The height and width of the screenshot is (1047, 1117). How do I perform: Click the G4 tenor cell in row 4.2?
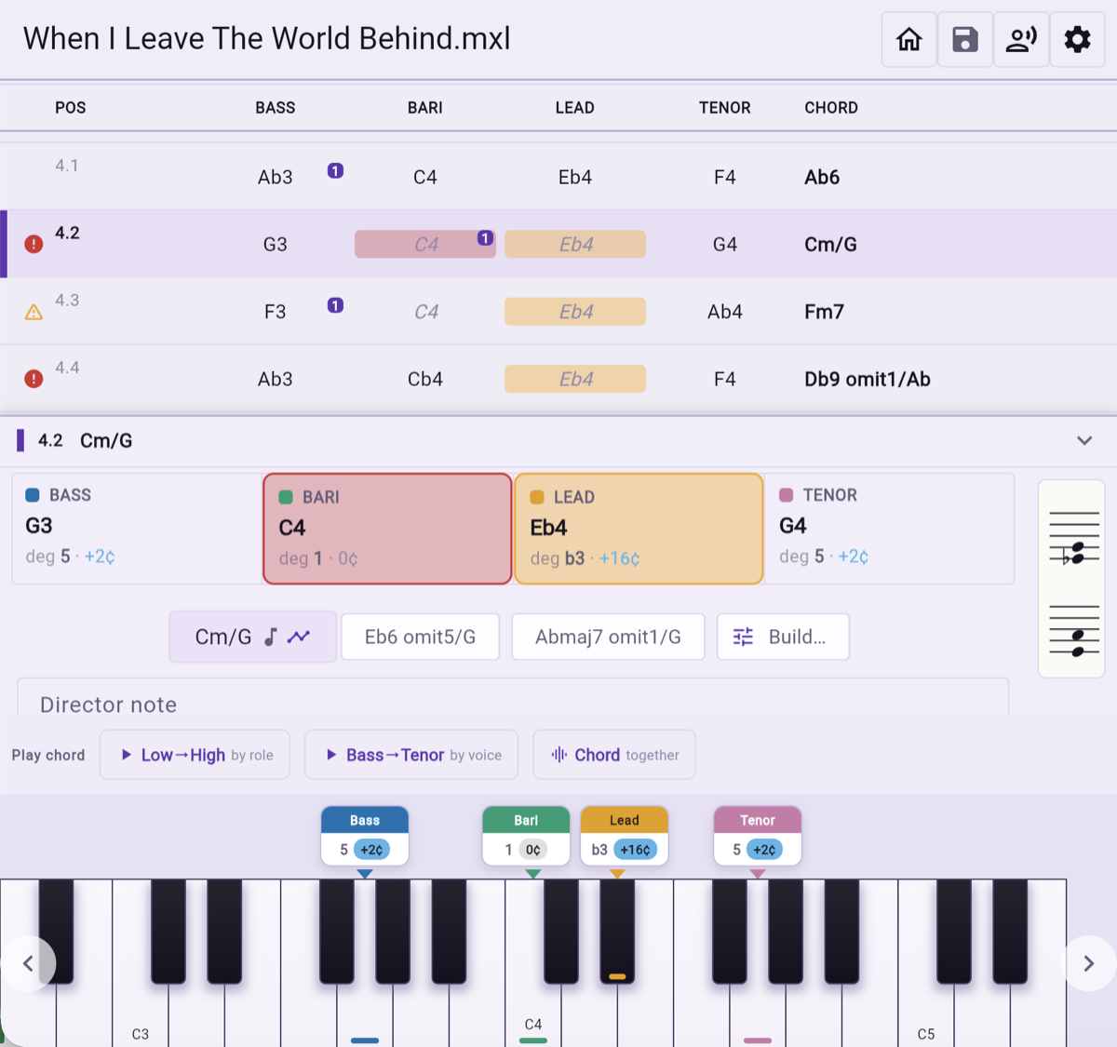point(725,245)
